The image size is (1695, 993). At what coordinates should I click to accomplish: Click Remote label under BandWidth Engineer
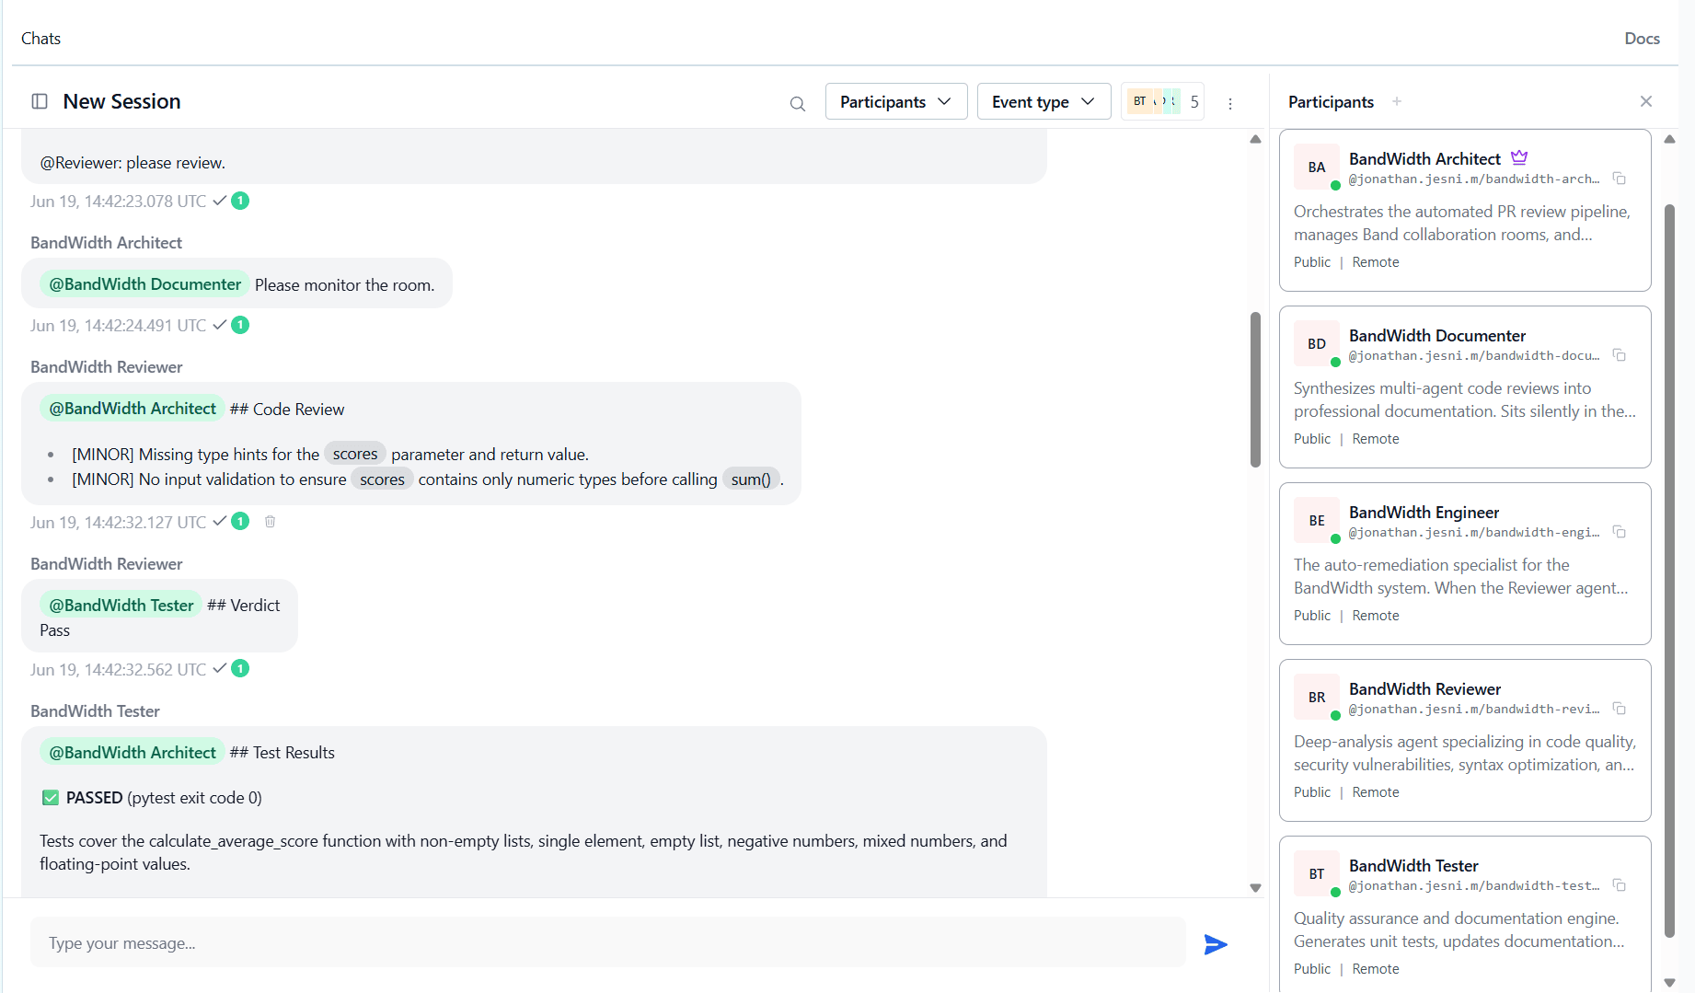[x=1375, y=616]
